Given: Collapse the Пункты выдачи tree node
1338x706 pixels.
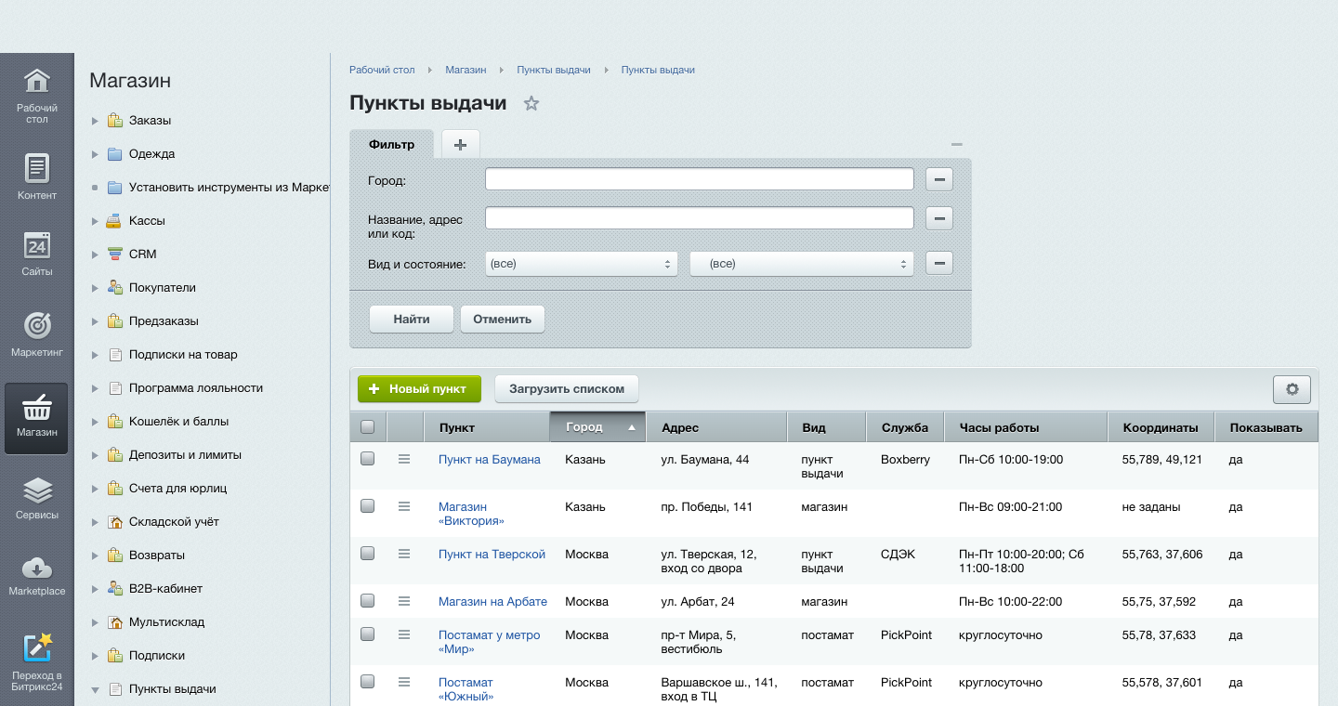Looking at the screenshot, I should [95, 689].
